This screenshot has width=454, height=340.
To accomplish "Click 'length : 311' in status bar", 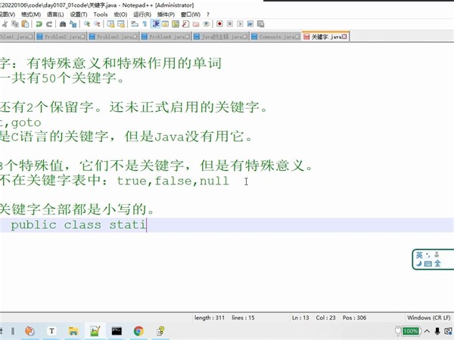I will [x=210, y=318].
